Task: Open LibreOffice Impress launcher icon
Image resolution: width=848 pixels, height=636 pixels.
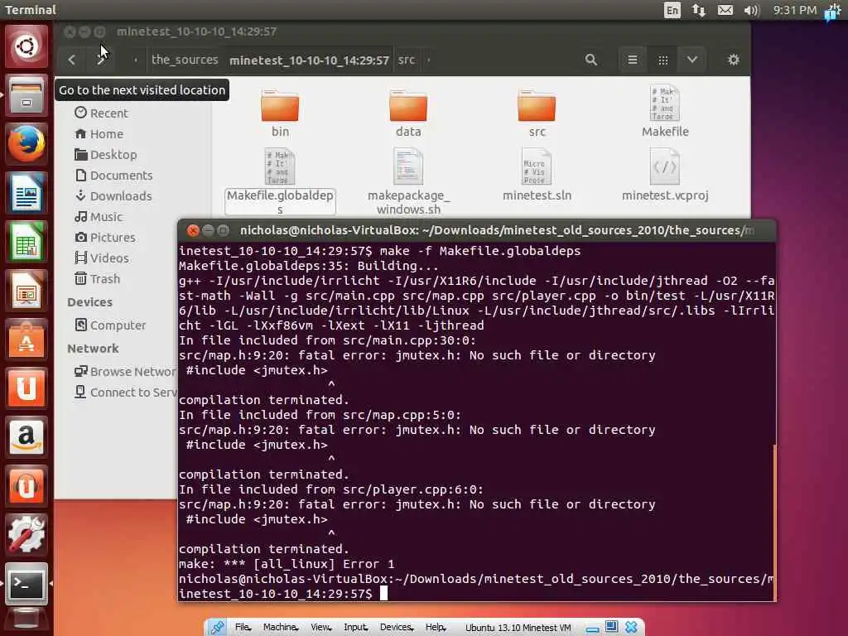Action: [x=26, y=290]
